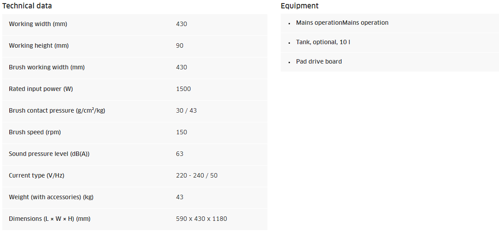499x231 pixels.
Task: Select the Weight (with accessories) label
Action: (x=51, y=197)
